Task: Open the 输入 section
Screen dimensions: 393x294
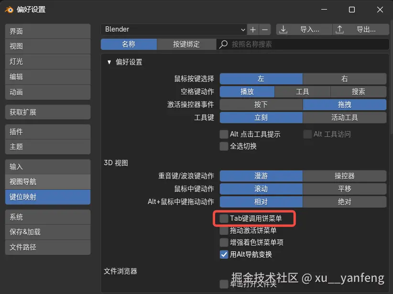Action: click(48, 167)
